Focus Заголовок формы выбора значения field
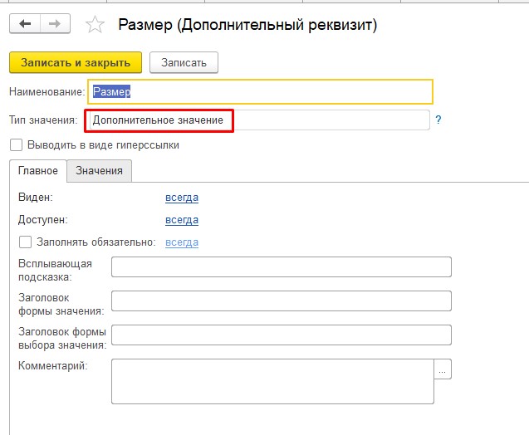This screenshot has height=435, width=529. tap(282, 335)
